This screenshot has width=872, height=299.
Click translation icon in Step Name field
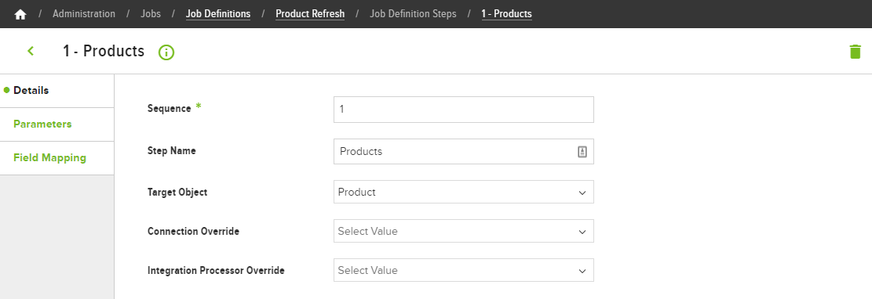click(582, 151)
